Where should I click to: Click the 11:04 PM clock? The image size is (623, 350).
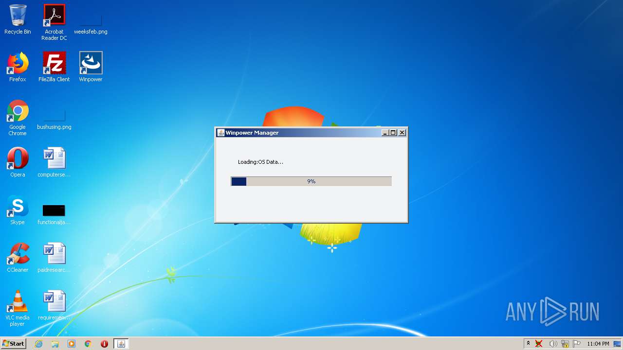point(598,344)
